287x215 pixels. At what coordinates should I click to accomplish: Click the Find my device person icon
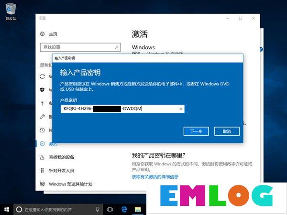(42, 157)
